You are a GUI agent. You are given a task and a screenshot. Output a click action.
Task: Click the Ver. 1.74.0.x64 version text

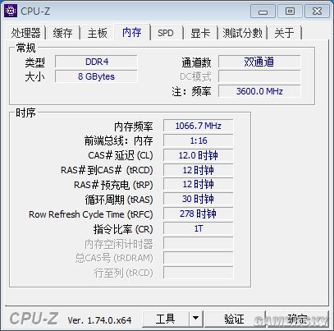(99, 320)
